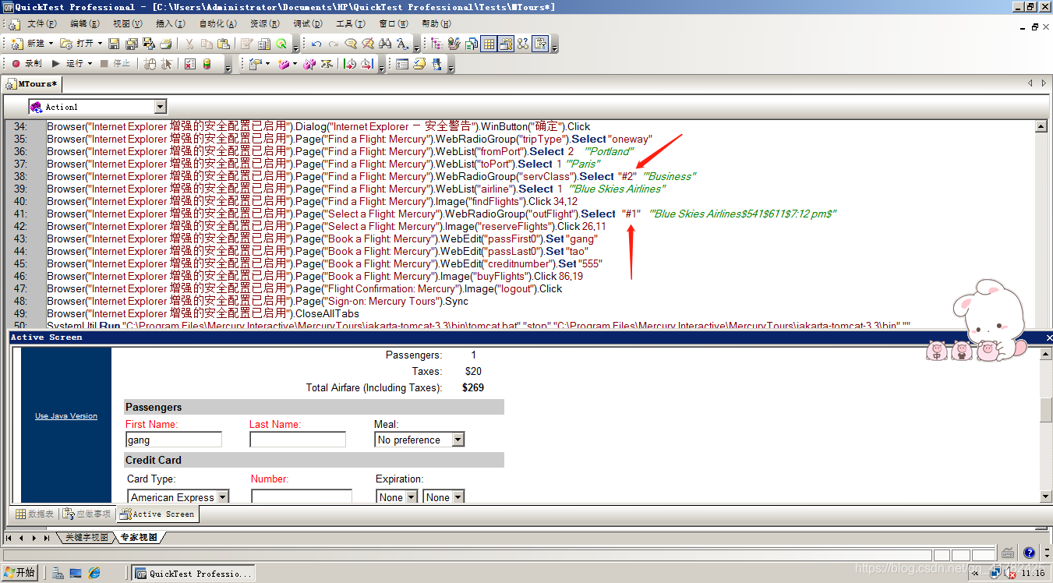Open the first Expiration None dropdown
Viewport: 1053px width, 583px height.
point(412,497)
